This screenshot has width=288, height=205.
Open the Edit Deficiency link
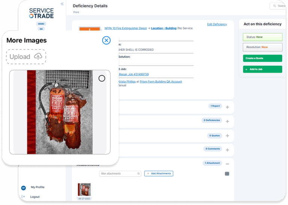[217, 24]
